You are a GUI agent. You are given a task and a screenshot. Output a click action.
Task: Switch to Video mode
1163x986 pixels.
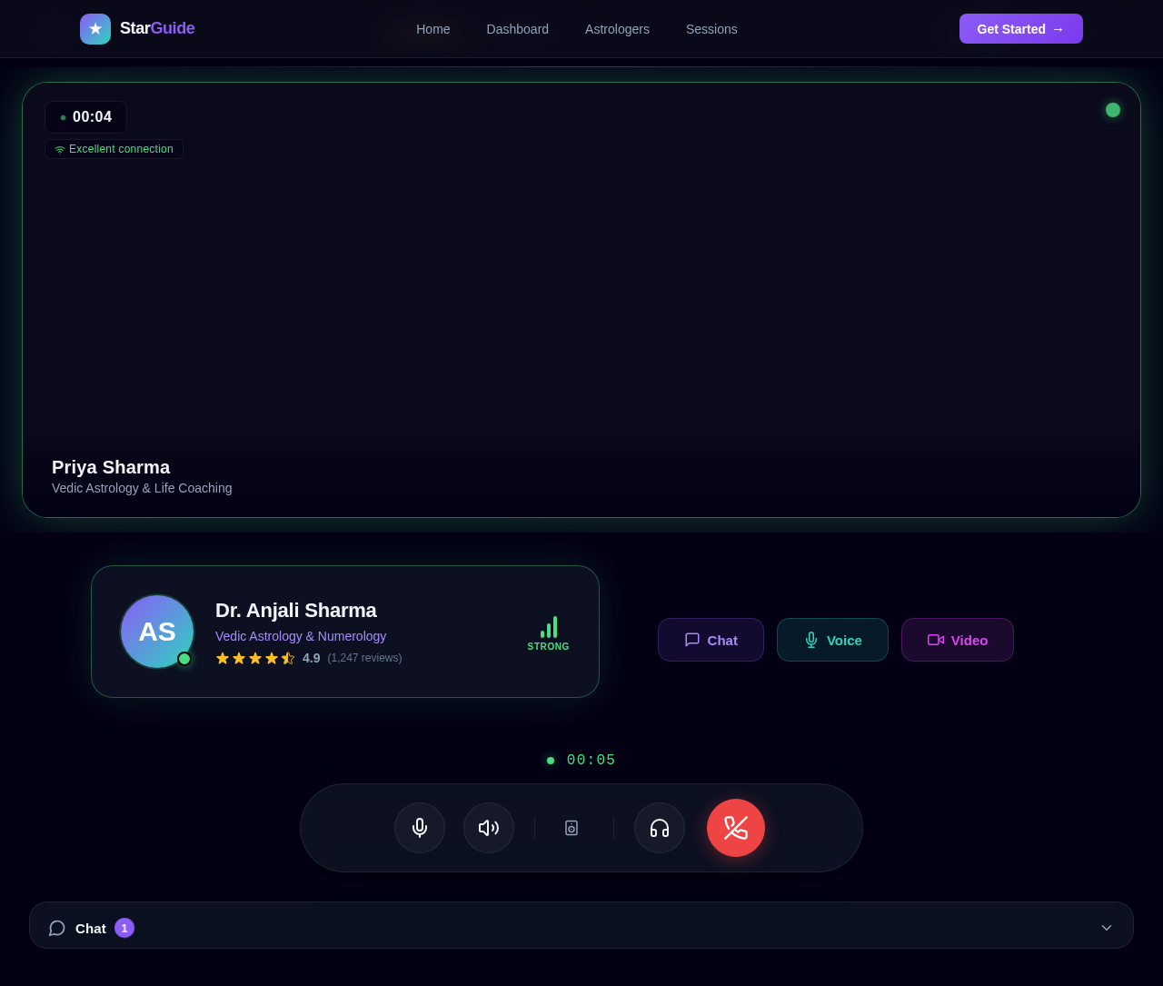click(x=958, y=640)
